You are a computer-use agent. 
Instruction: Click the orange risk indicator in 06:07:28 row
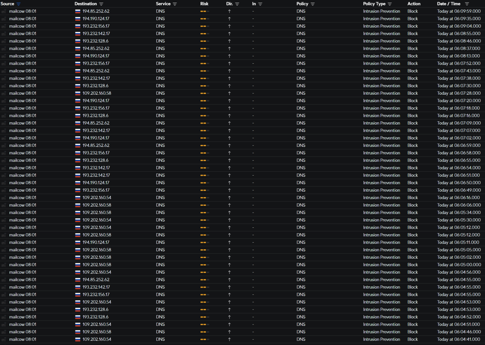tap(204, 93)
